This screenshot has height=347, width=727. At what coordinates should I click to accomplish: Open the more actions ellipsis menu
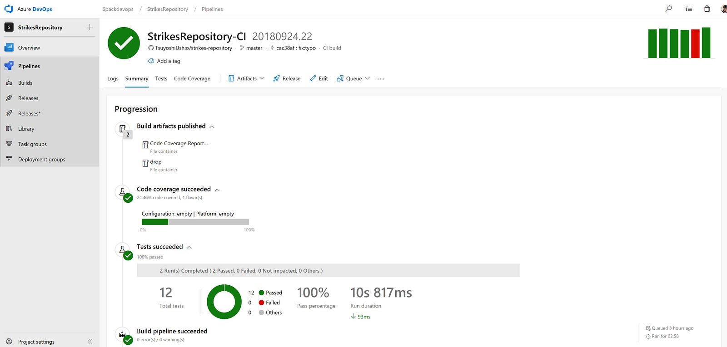381,79
